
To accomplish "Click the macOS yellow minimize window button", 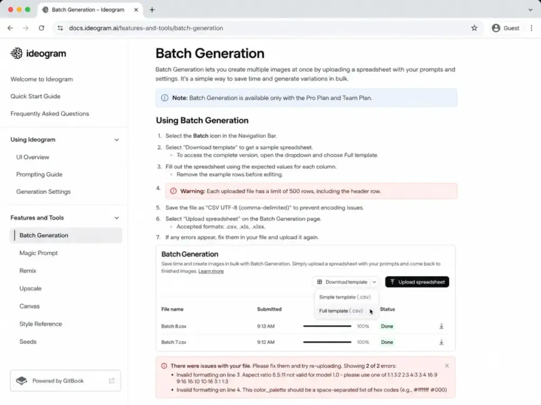I will point(19,9).
